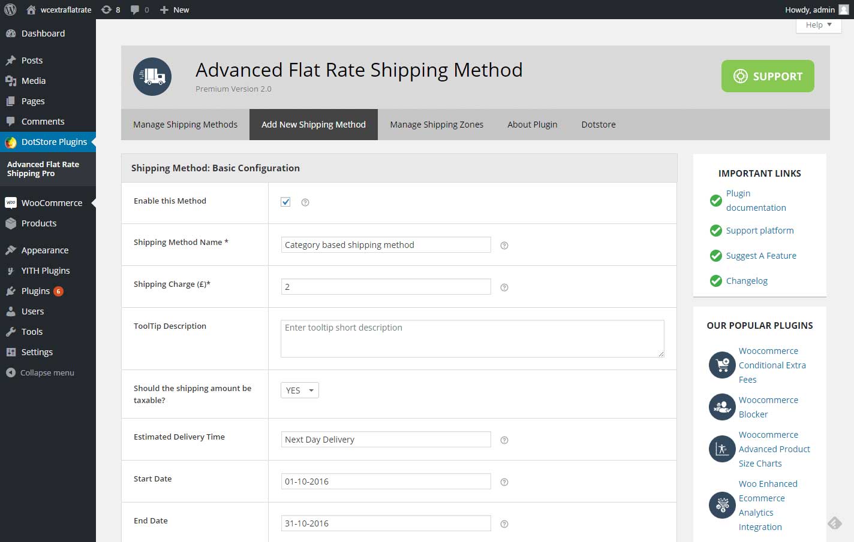Click help icon beside End Date
This screenshot has height=542, width=854.
(x=504, y=524)
